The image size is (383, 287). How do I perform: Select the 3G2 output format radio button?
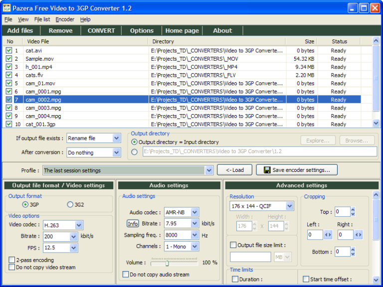[x=70, y=204]
